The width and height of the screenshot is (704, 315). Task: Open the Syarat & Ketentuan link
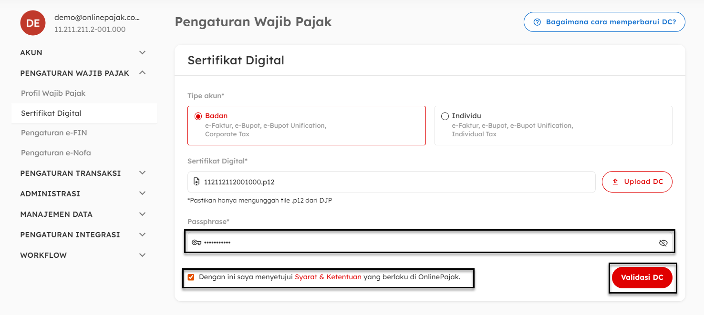coord(328,277)
